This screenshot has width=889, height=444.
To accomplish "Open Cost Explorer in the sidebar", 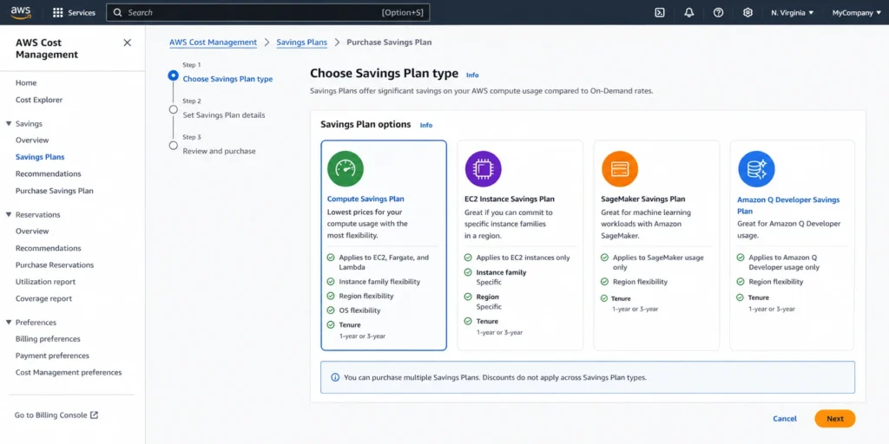I will point(39,100).
